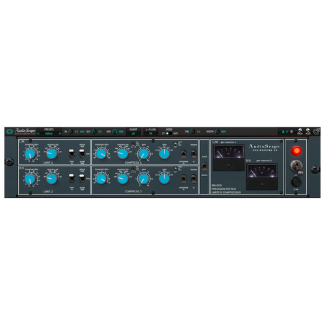This screenshot has height=325, width=325.
Task: Flip the metal power on toggle switch
Action: coord(297,168)
